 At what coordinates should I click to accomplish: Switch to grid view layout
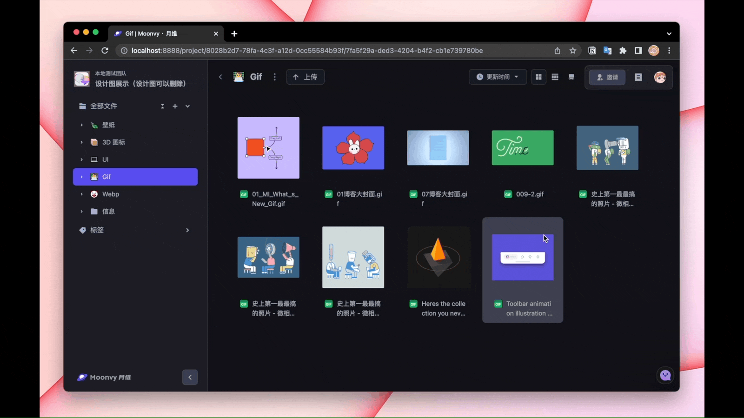pyautogui.click(x=538, y=77)
